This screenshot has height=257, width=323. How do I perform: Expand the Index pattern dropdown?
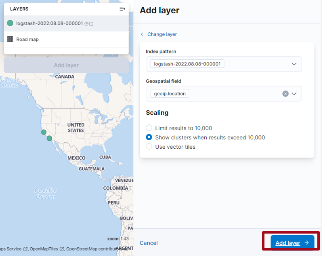294,64
